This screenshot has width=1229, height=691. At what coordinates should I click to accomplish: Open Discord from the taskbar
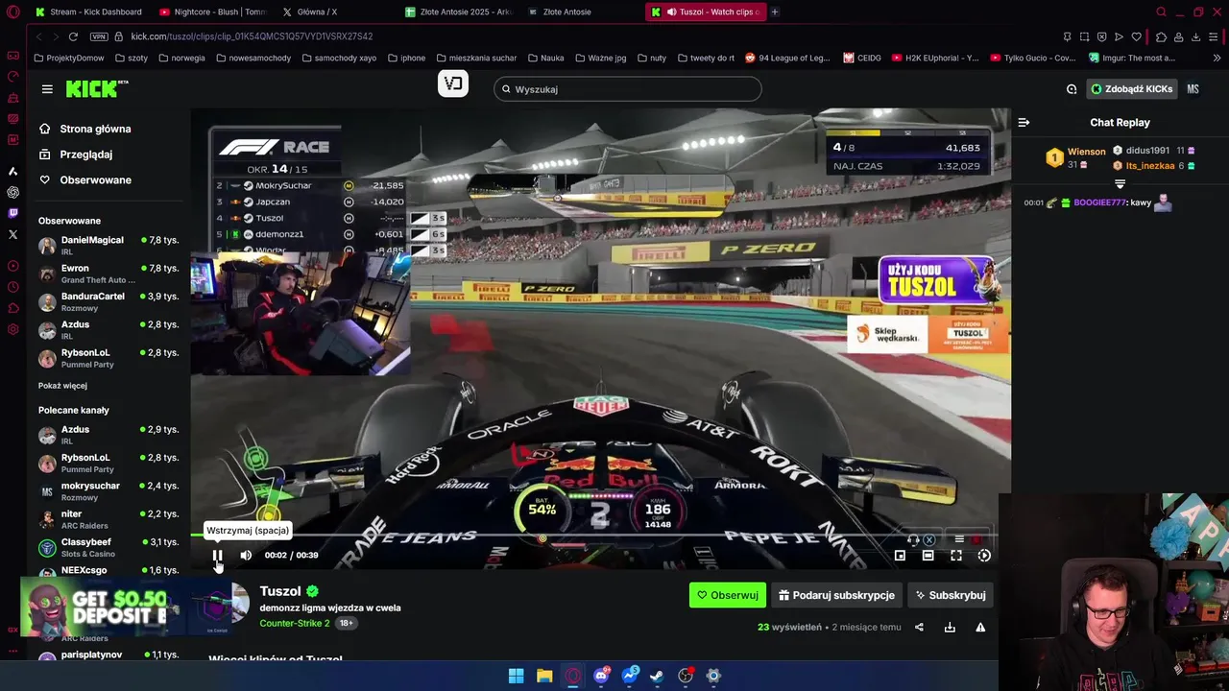(x=601, y=676)
